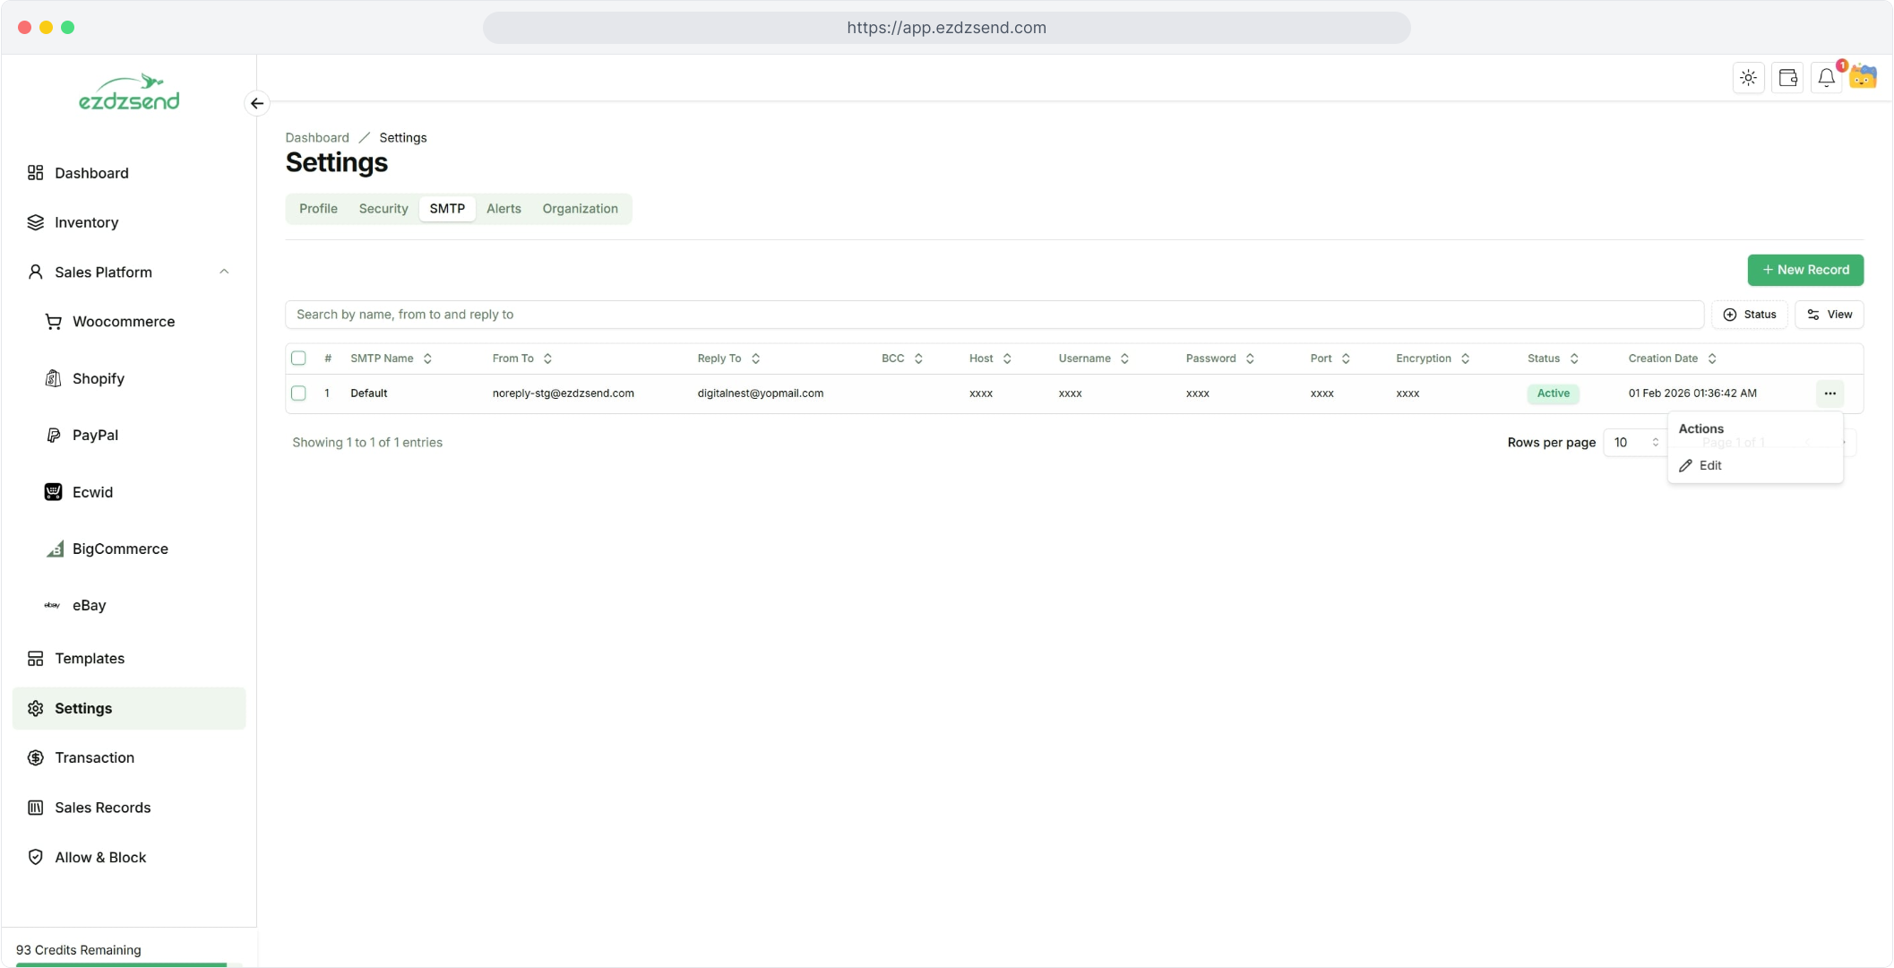Viewport: 1894px width, 968px height.
Task: Switch to the Security tab
Action: click(383, 209)
